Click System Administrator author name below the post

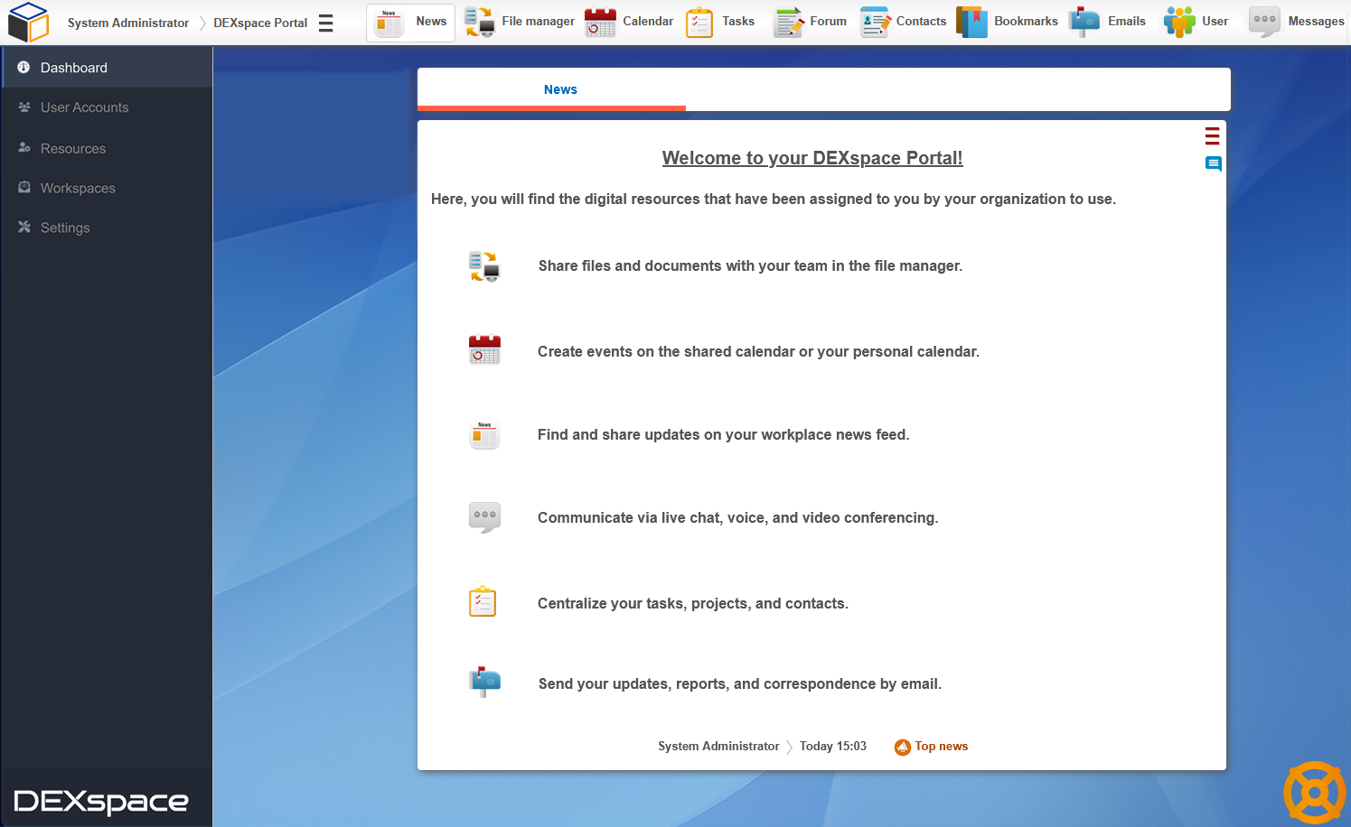click(x=718, y=747)
